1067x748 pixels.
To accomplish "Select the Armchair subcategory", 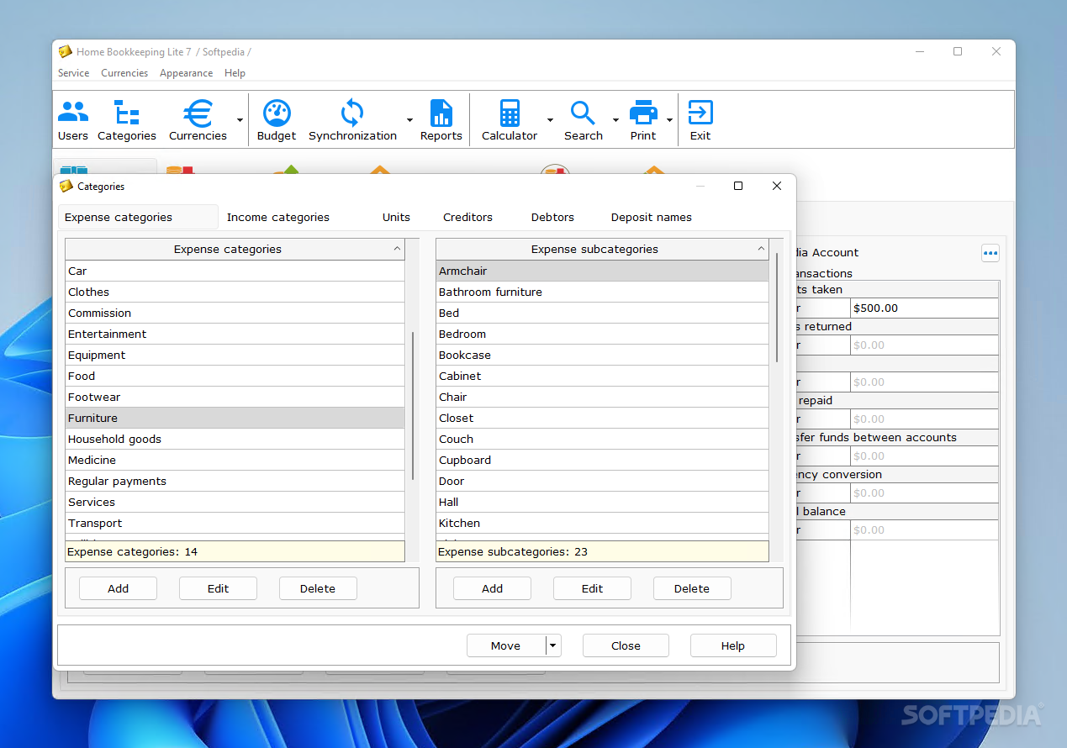I will (602, 271).
